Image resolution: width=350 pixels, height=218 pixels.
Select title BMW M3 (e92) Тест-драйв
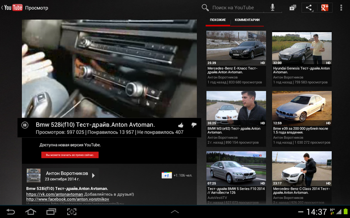[x=234, y=130]
